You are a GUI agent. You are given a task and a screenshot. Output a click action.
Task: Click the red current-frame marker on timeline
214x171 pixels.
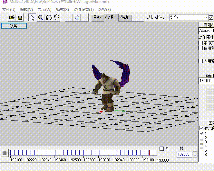pyautogui.click(x=150, y=153)
